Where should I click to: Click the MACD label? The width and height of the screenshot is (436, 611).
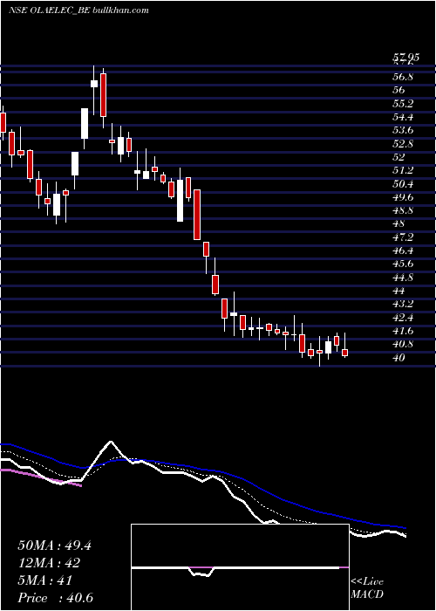(367, 594)
